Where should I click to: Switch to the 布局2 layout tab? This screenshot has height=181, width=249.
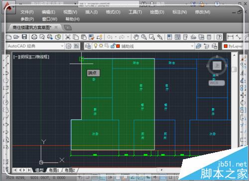point(70,170)
